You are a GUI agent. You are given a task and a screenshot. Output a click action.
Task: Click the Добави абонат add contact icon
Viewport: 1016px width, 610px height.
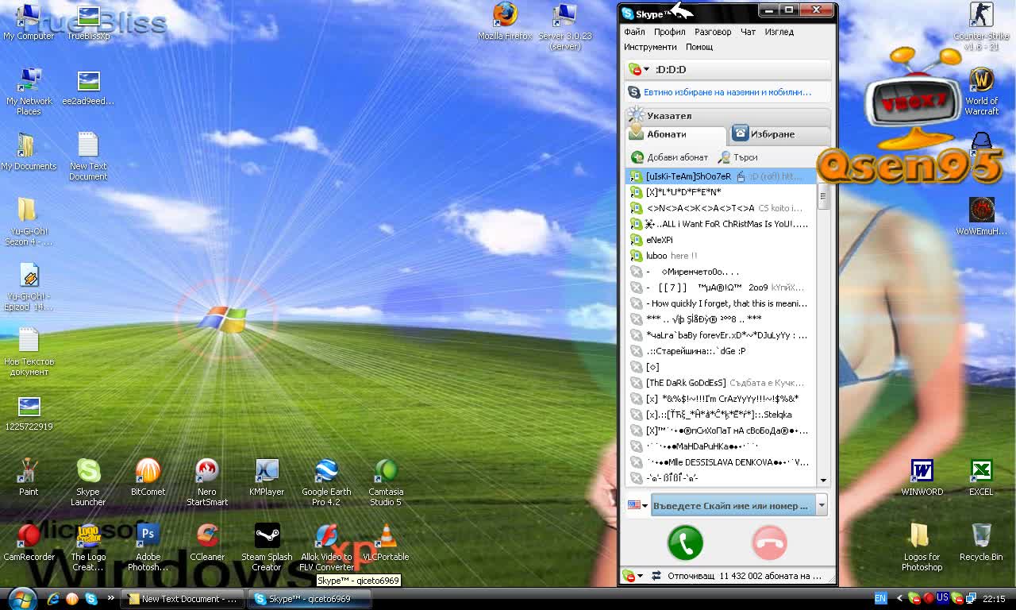(637, 157)
